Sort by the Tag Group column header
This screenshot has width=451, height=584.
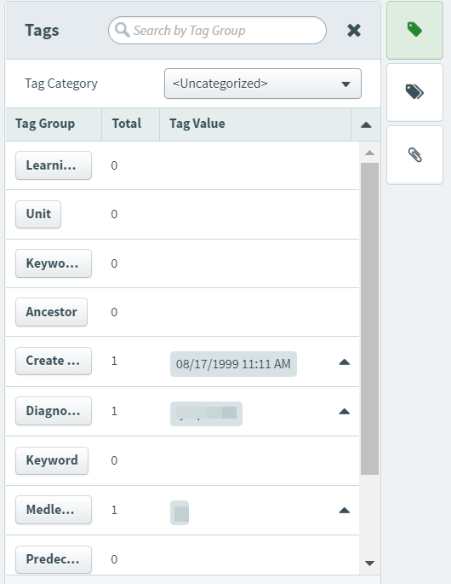point(45,124)
